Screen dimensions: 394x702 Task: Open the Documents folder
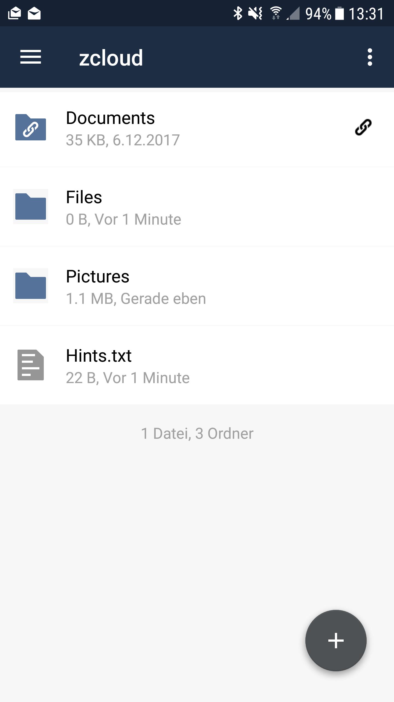[x=197, y=129]
